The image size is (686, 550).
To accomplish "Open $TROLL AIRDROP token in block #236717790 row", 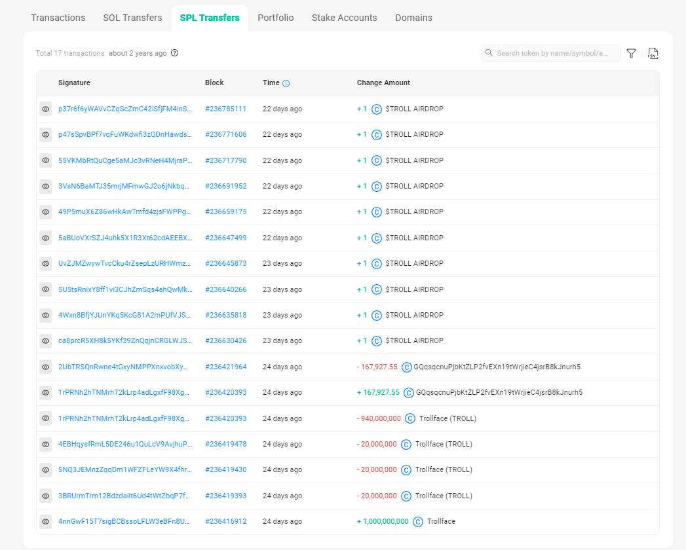I will (x=414, y=160).
